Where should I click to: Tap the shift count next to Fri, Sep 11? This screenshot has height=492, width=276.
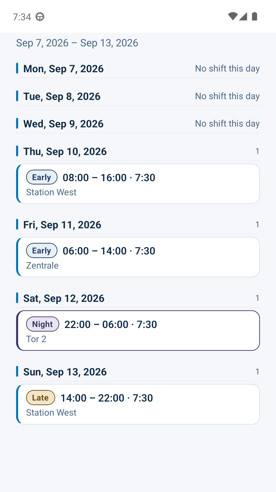[x=257, y=224]
